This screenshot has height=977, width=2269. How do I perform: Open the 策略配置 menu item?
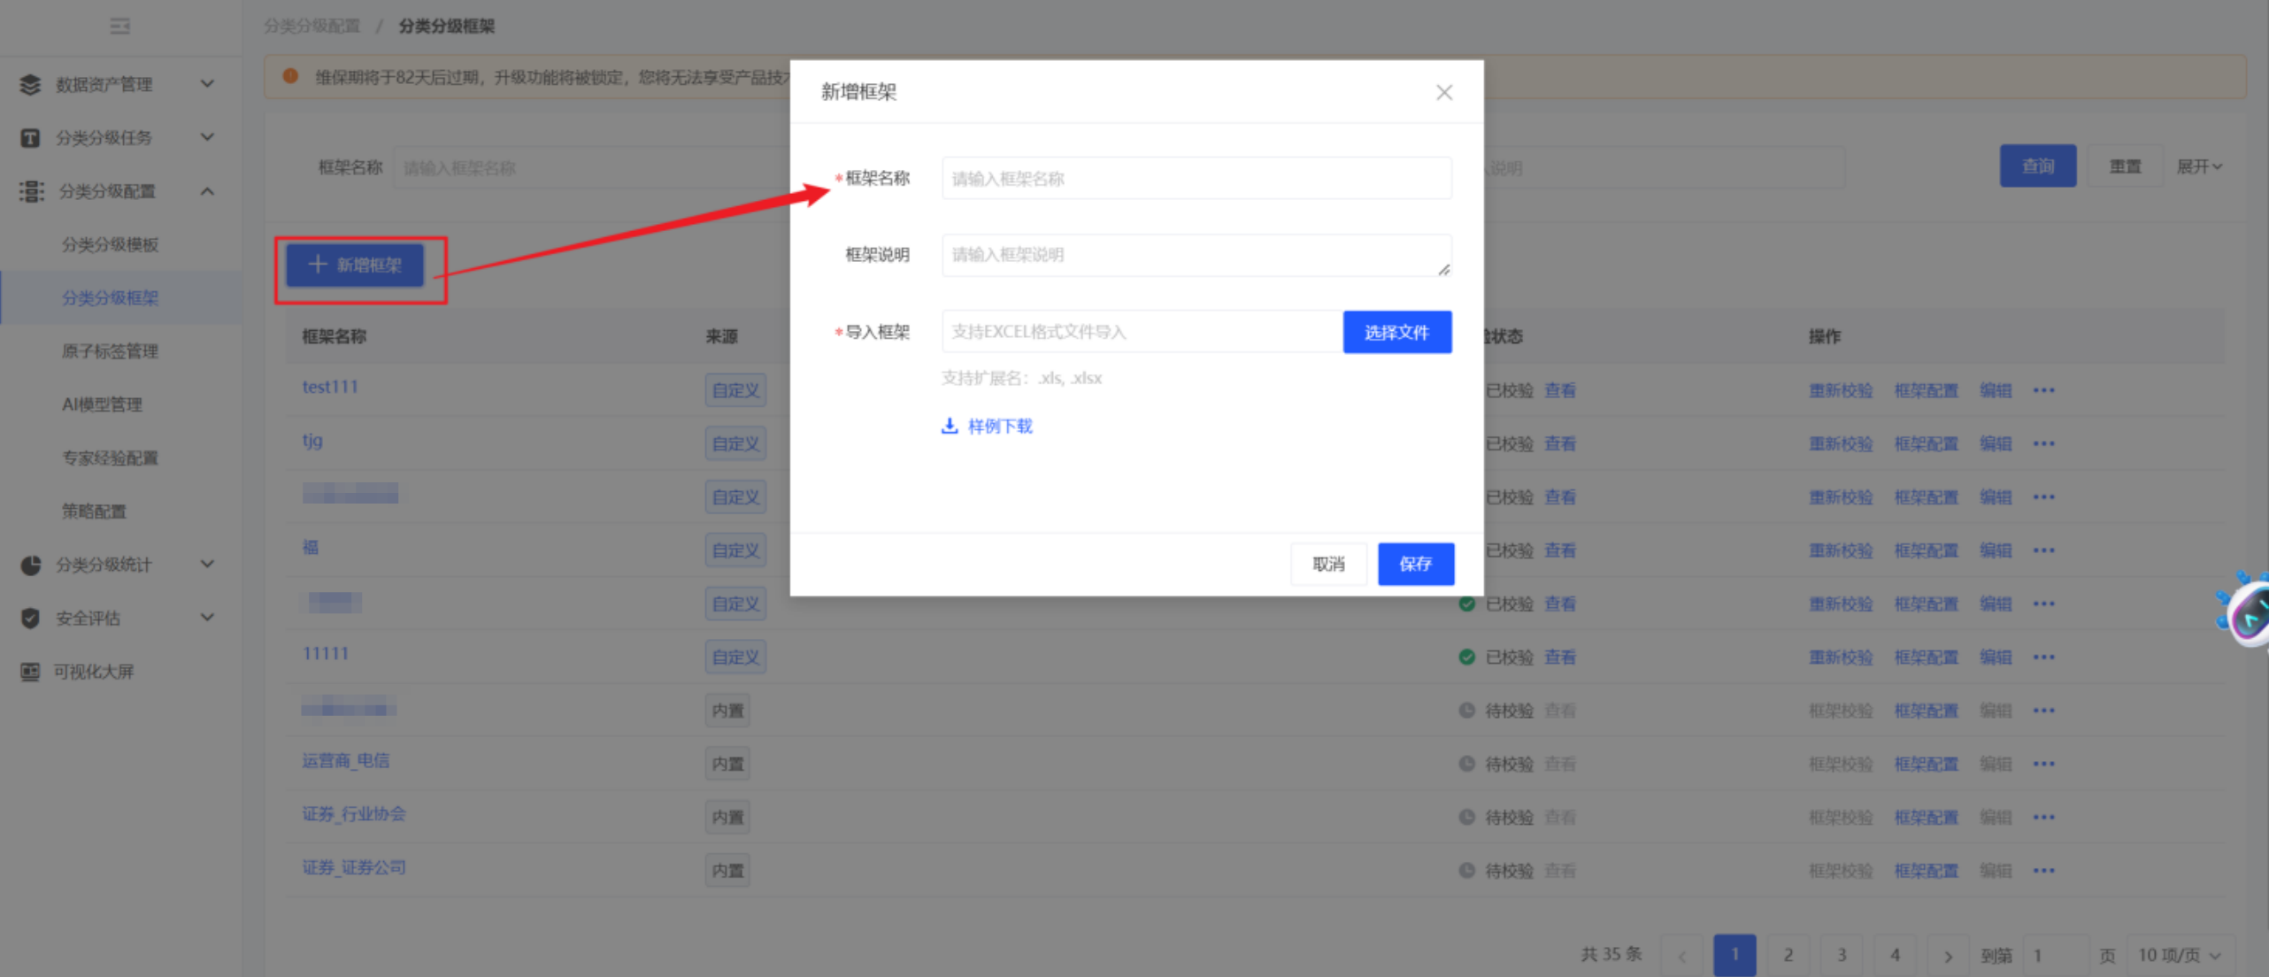(x=94, y=512)
